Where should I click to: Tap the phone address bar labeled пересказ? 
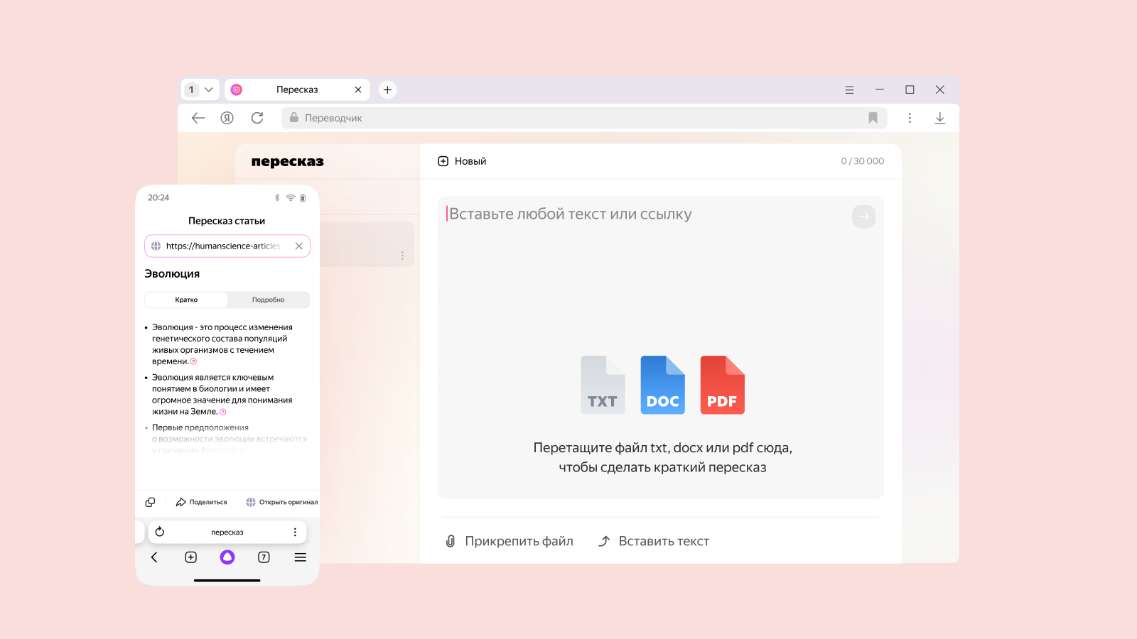227,532
